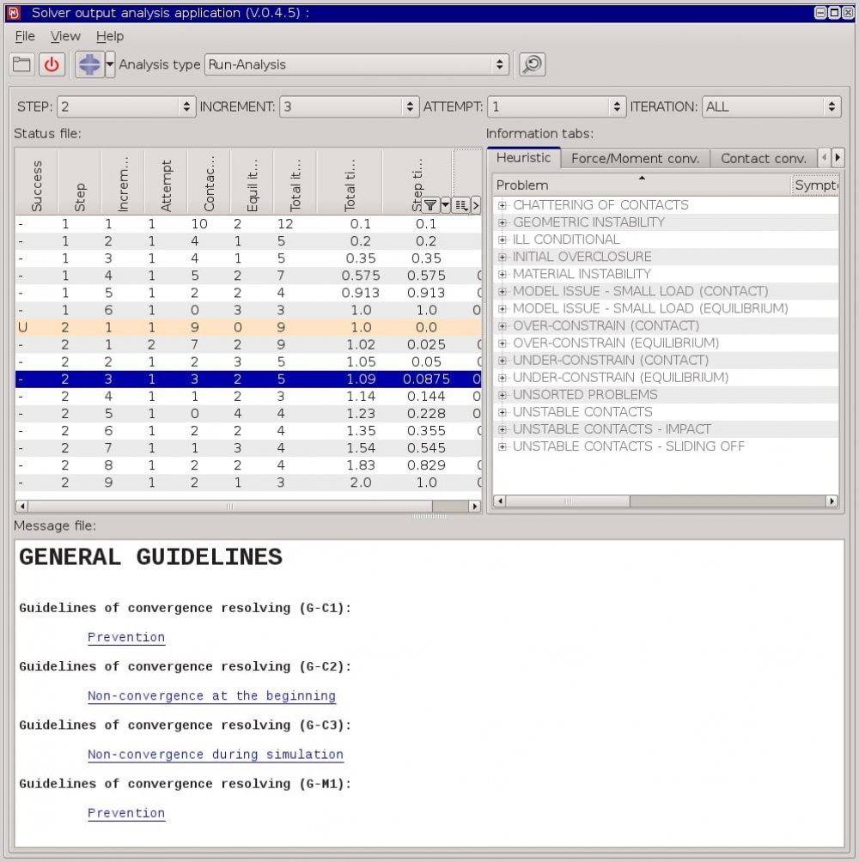
Task: Select status row with total time 0.913
Action: coord(248,293)
